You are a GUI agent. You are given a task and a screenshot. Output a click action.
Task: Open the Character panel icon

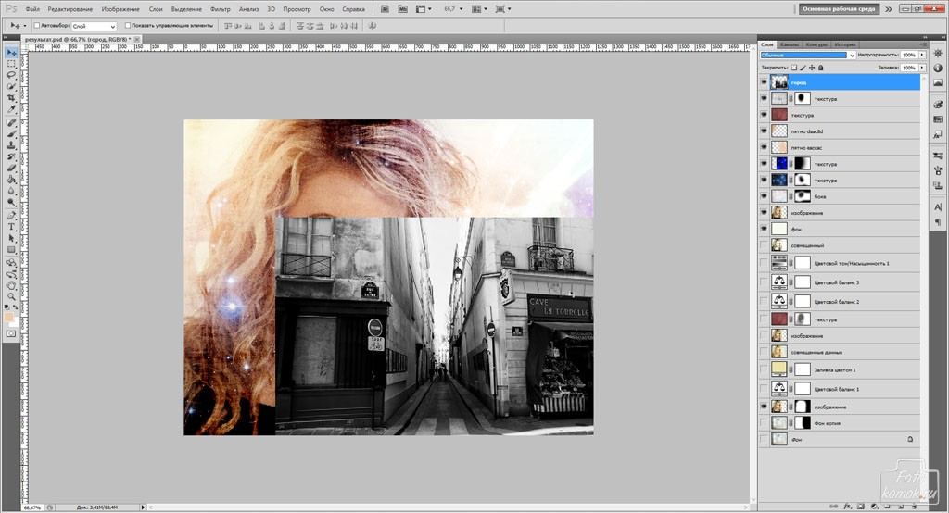pos(937,206)
